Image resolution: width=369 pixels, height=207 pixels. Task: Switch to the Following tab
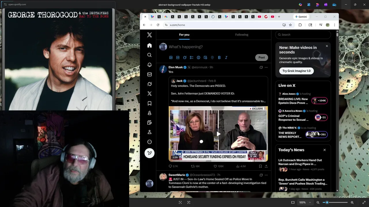242,34
